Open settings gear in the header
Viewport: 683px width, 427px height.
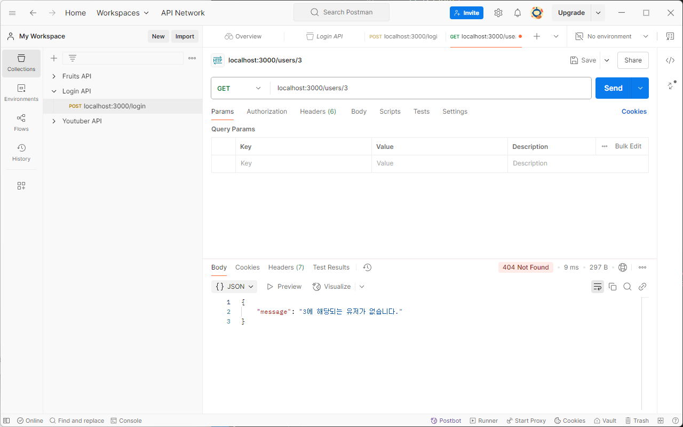coord(498,13)
